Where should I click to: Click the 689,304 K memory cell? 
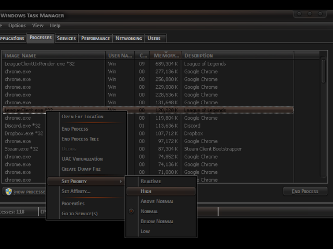click(166, 64)
